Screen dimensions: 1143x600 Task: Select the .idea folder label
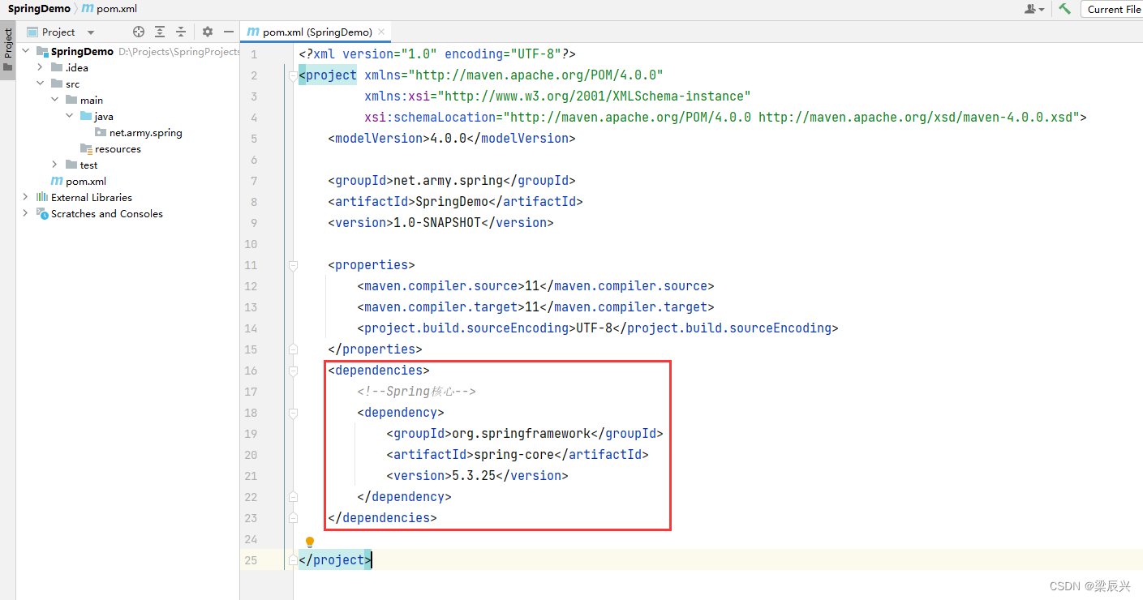77,67
